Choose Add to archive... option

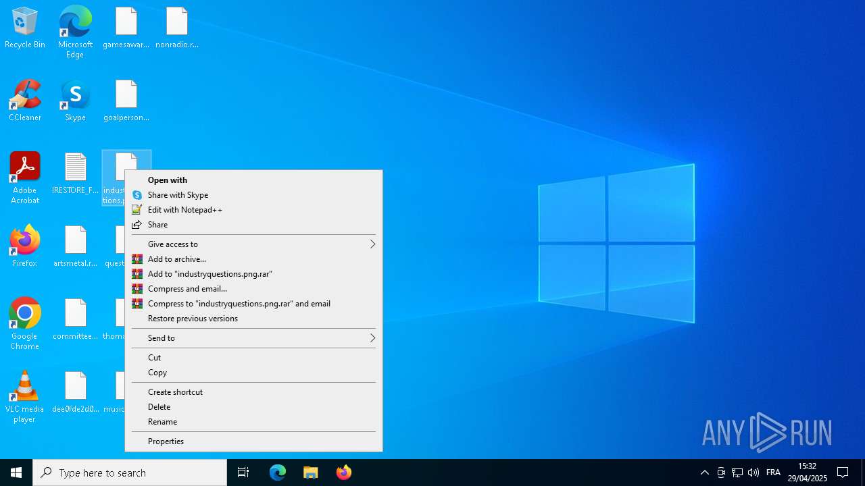point(253,259)
